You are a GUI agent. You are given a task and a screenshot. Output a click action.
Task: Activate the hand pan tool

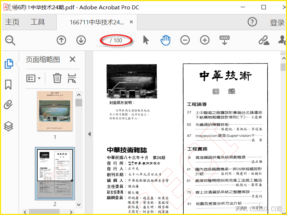(x=165, y=40)
